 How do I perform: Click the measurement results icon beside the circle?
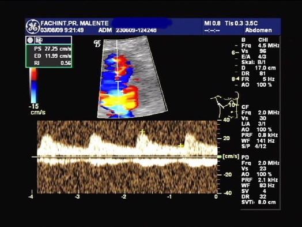coord(39,40)
